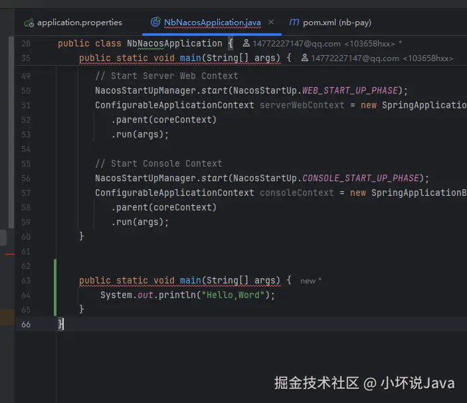Click the green change marker beside line 63

(55, 287)
